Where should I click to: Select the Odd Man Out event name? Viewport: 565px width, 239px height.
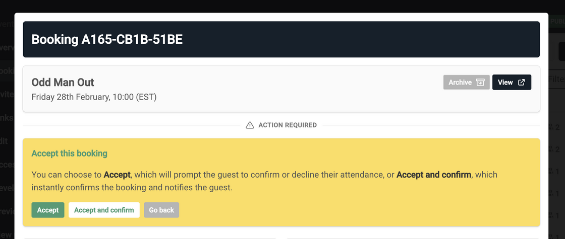click(63, 83)
